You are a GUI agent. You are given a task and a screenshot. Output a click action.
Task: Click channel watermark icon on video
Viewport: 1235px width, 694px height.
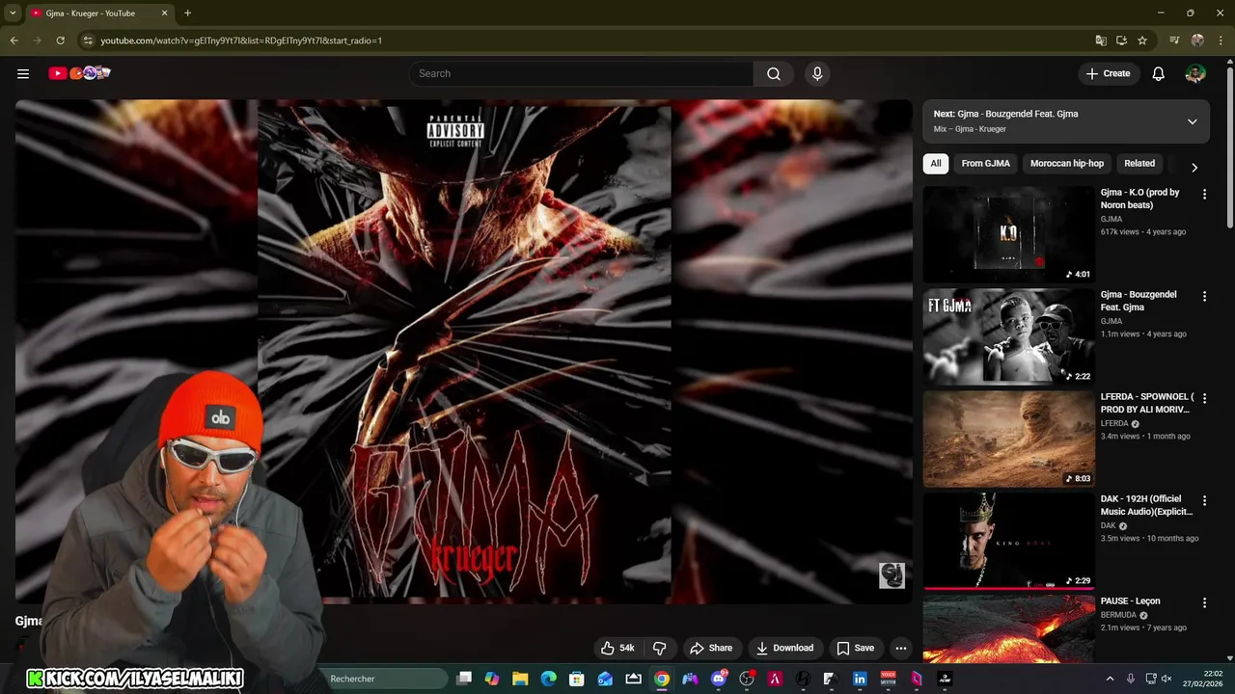[x=892, y=575]
